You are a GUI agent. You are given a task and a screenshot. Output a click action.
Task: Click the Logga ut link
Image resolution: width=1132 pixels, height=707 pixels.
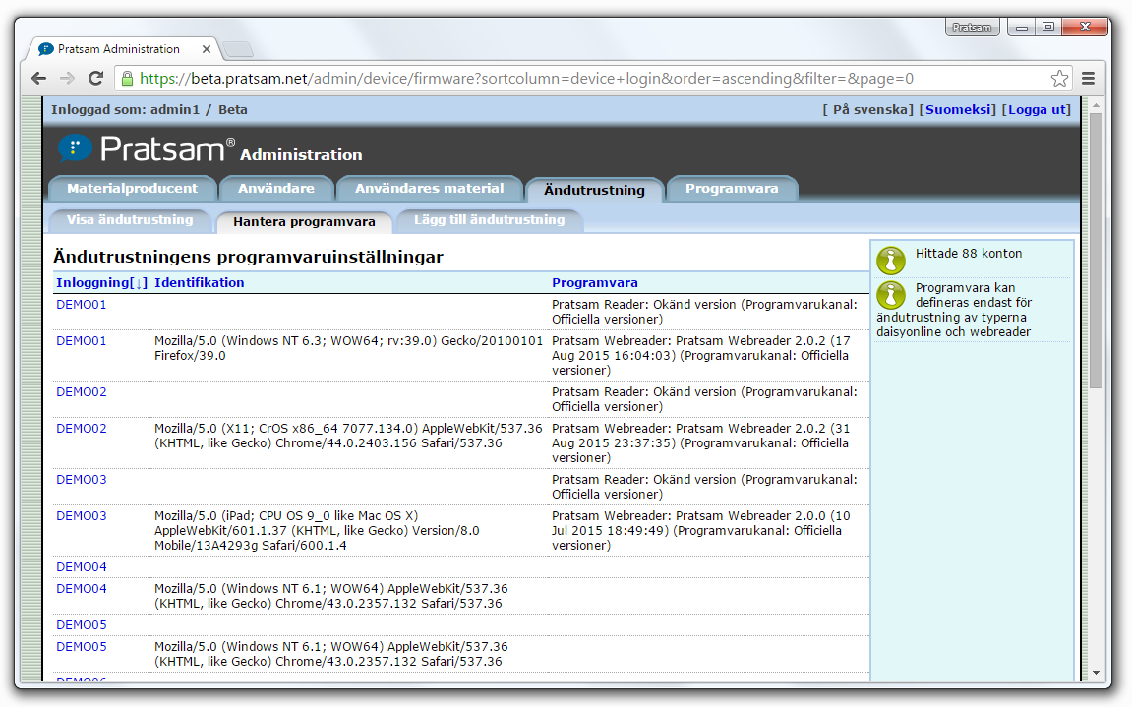1037,109
